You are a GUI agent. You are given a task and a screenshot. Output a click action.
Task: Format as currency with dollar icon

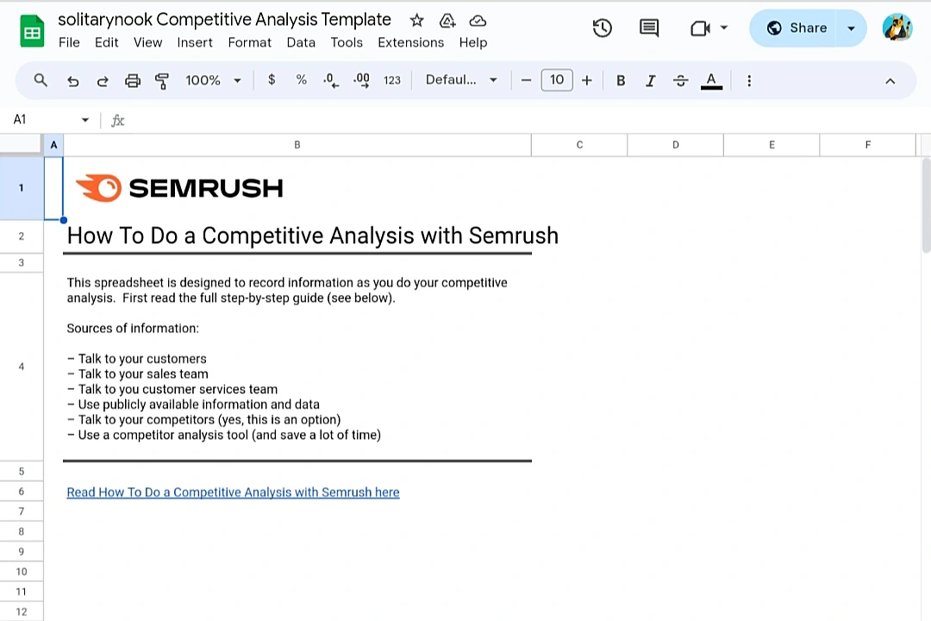click(272, 80)
